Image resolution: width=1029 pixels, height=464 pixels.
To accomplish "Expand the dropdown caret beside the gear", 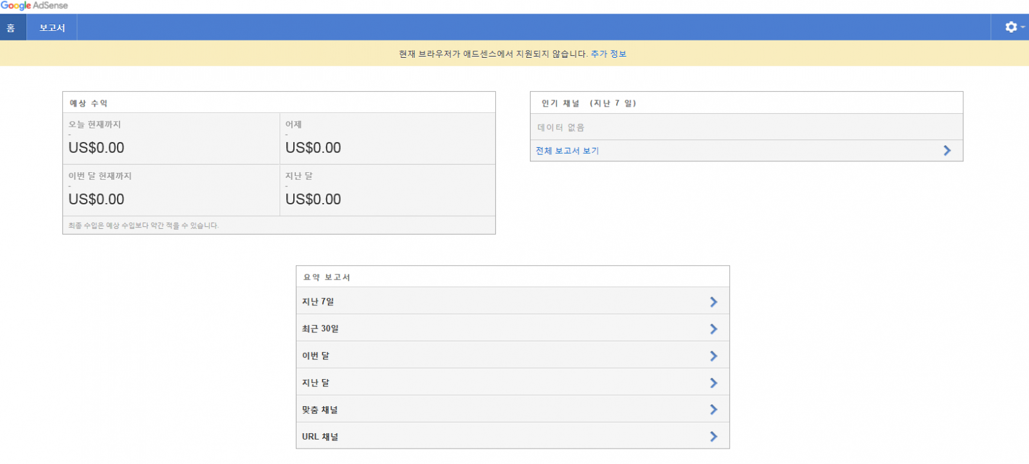I will [x=1023, y=27].
